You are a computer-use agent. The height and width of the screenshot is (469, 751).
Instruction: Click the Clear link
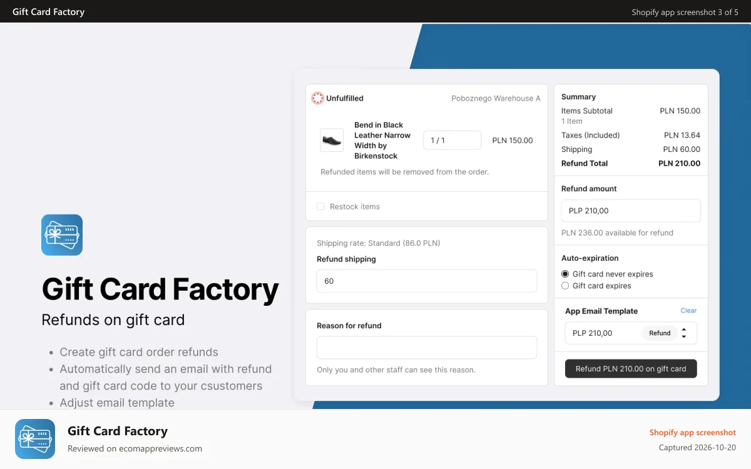[x=688, y=311]
